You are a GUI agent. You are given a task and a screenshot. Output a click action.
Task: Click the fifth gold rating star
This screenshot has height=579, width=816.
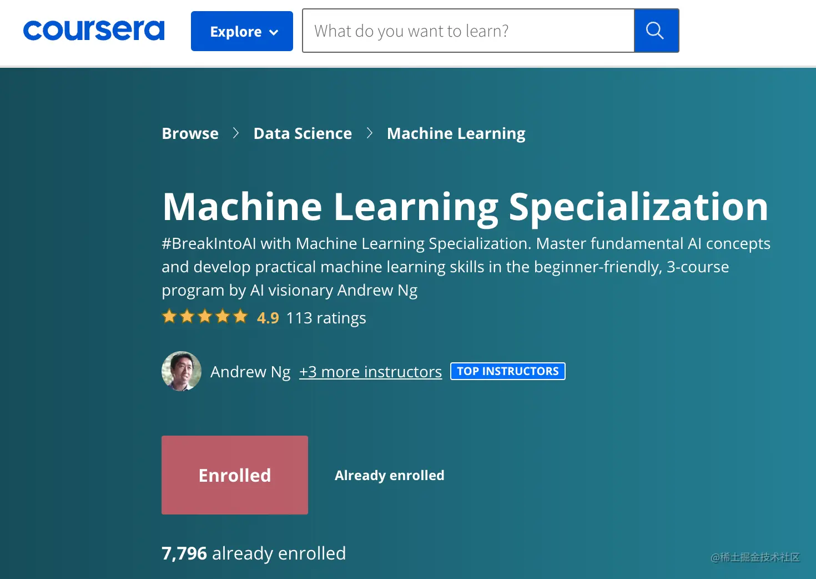(x=240, y=317)
